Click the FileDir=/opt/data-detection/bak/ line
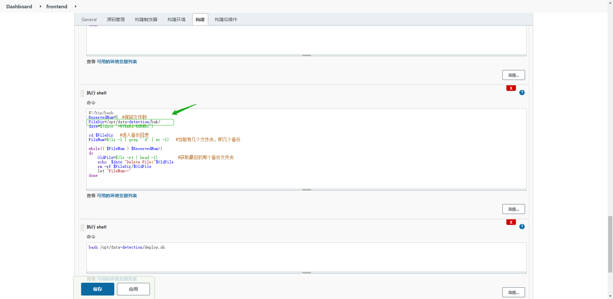 click(125, 122)
